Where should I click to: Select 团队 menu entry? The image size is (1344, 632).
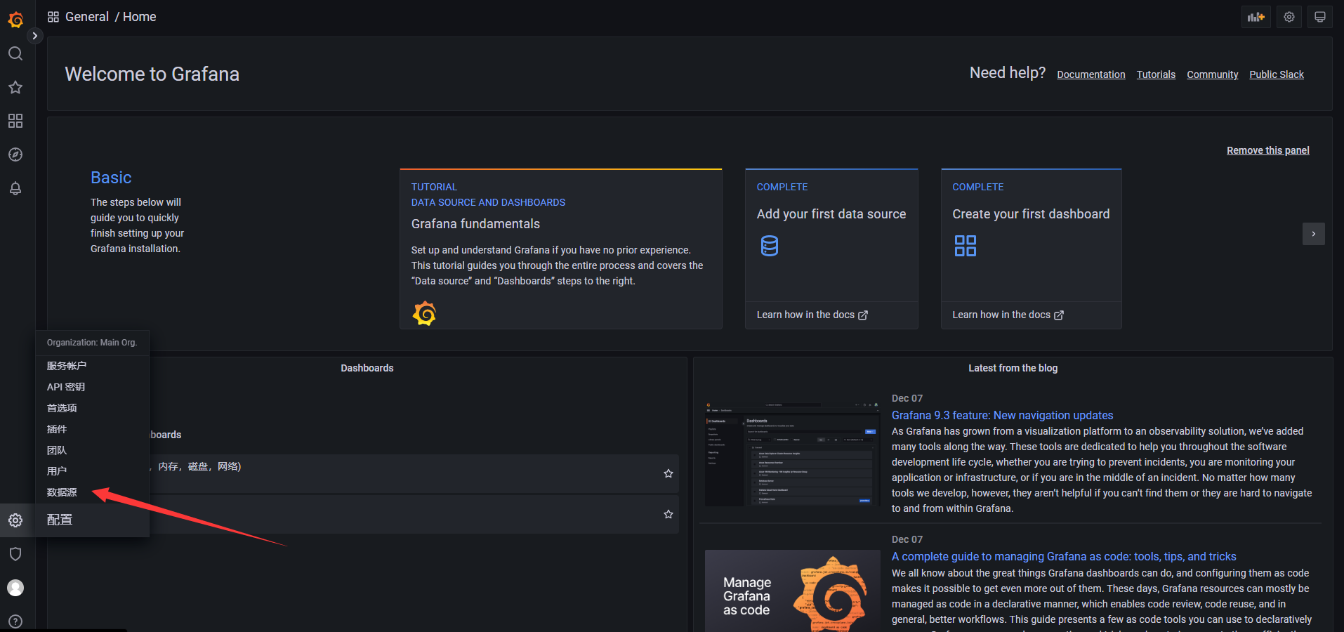[57, 450]
